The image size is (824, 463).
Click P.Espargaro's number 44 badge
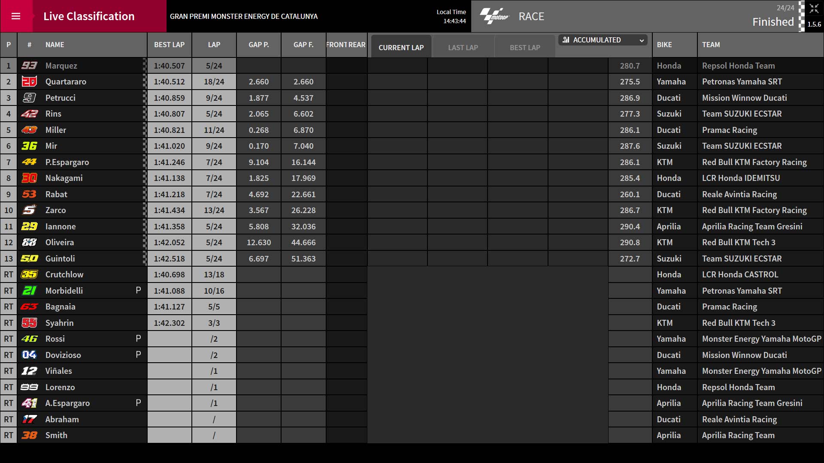click(x=29, y=162)
